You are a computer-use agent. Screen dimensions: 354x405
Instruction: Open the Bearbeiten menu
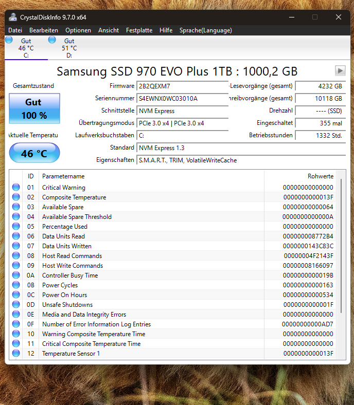point(44,30)
